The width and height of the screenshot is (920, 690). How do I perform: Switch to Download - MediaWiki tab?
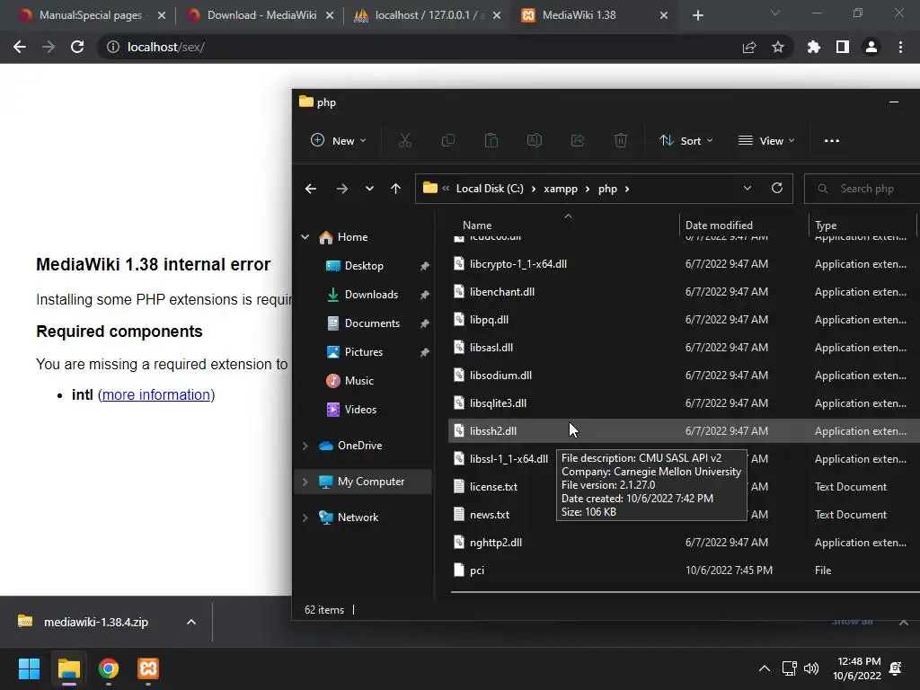coord(261,15)
